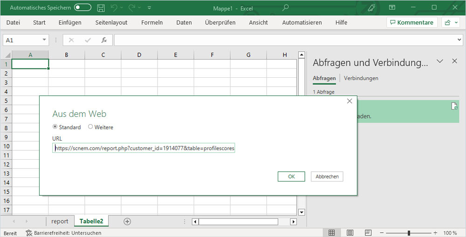Viewport: 466px width, 237px height.
Task: Confirm the web query with OK
Action: pyautogui.click(x=291, y=176)
